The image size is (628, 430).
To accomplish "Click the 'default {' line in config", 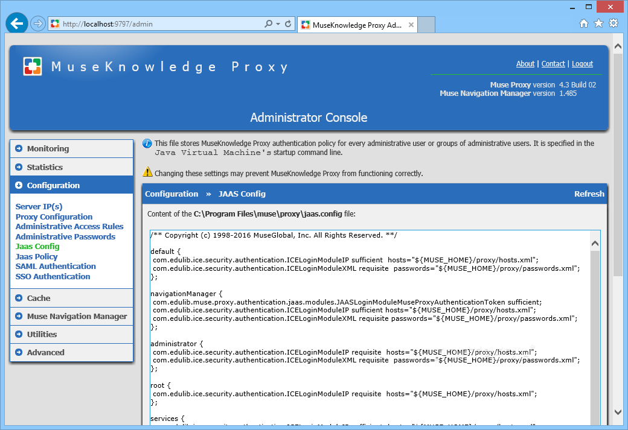I will pyautogui.click(x=165, y=251).
